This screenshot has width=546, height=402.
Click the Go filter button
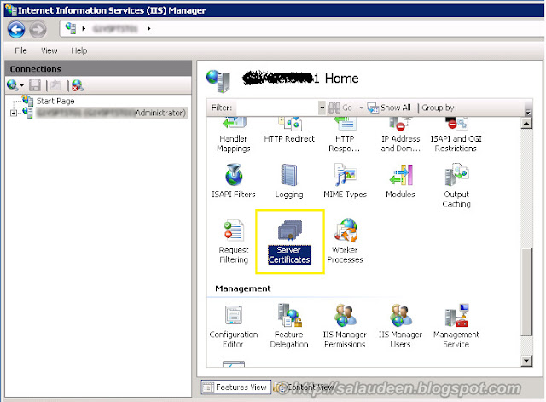(340, 108)
